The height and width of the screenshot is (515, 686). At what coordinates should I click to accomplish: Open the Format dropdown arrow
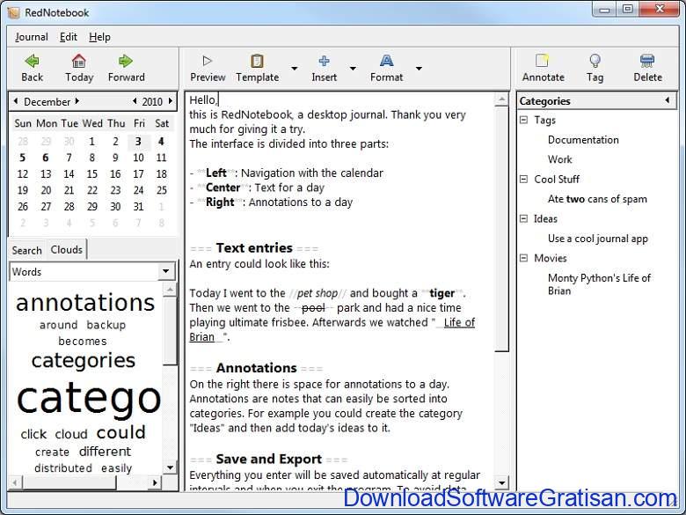coord(419,69)
